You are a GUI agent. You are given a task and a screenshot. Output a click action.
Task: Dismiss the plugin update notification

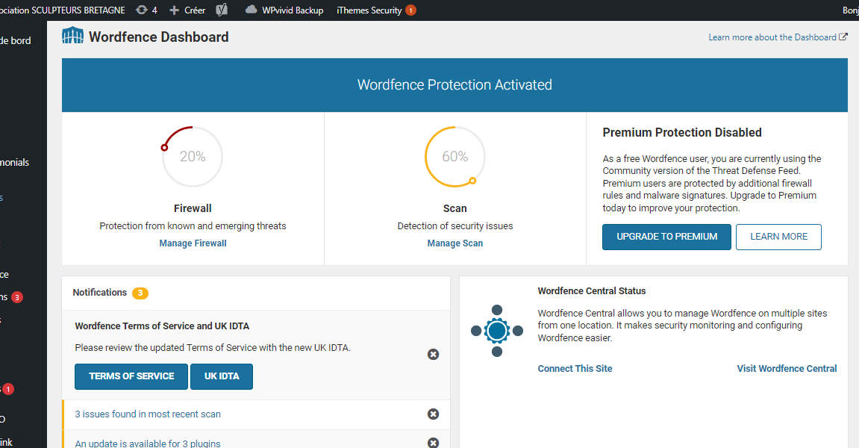tap(433, 443)
